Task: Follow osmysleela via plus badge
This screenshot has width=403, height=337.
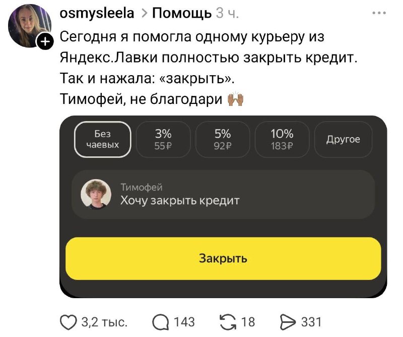Action: [x=45, y=42]
